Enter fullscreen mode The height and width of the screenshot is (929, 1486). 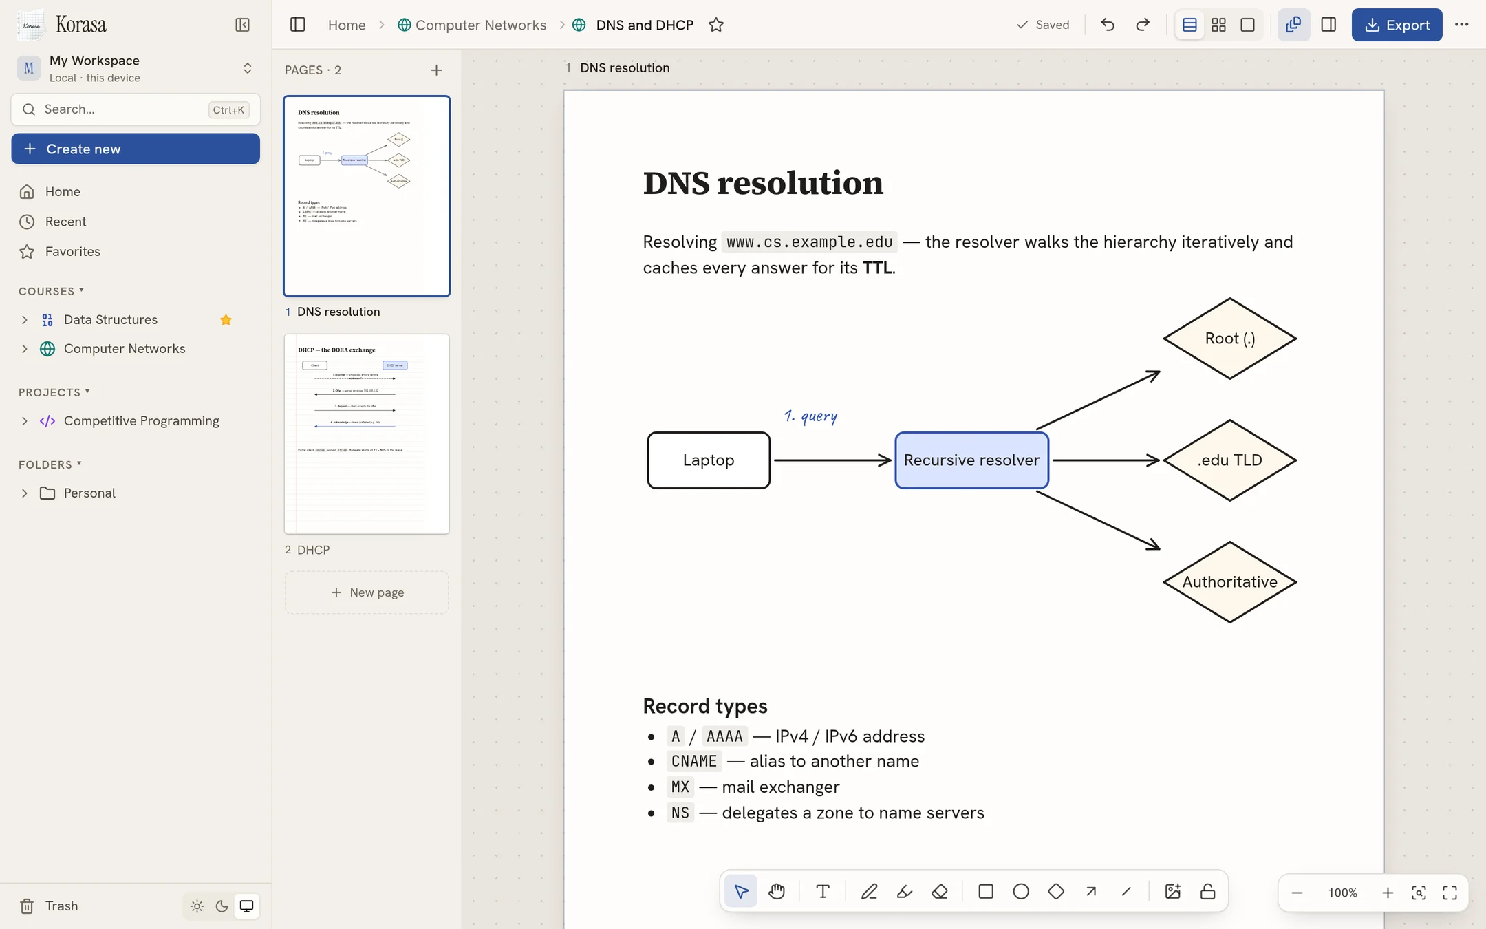[x=1450, y=893]
